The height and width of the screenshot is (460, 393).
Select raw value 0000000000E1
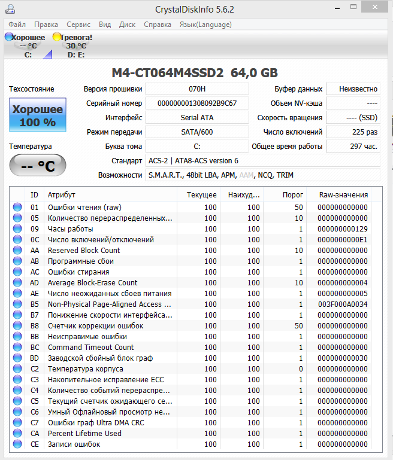(x=343, y=240)
